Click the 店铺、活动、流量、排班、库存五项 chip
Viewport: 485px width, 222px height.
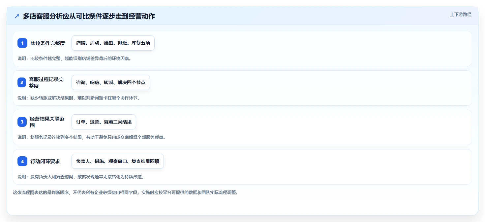click(113, 43)
